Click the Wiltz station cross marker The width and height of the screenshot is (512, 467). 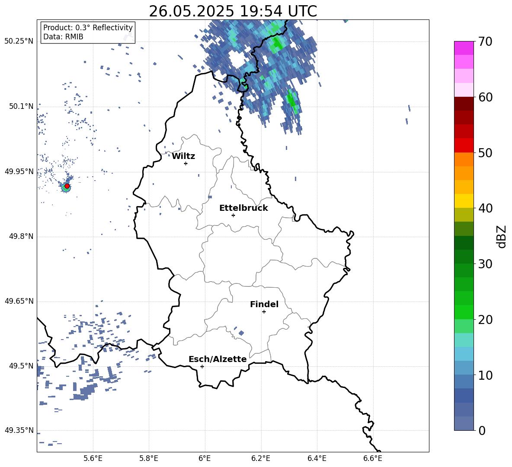click(186, 163)
